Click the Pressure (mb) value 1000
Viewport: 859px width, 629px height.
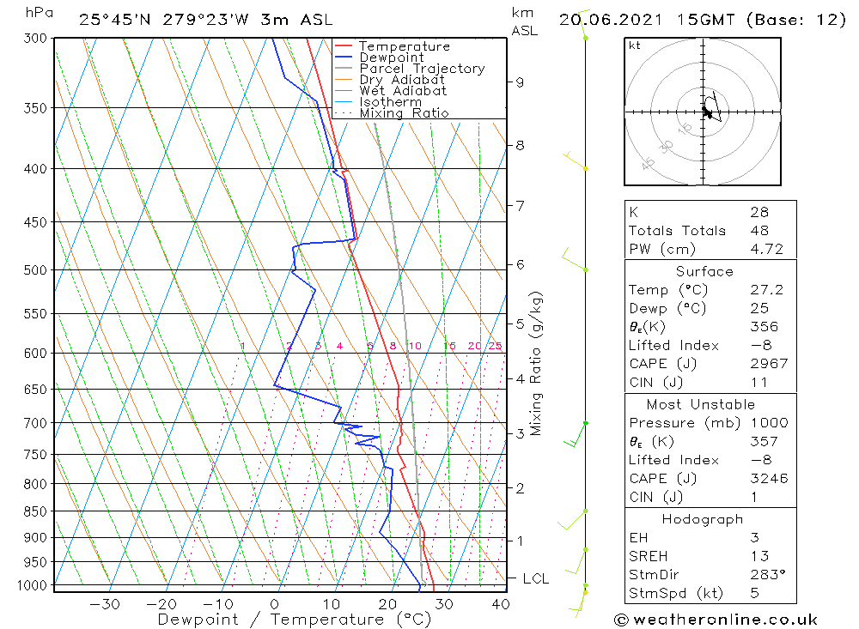click(769, 422)
